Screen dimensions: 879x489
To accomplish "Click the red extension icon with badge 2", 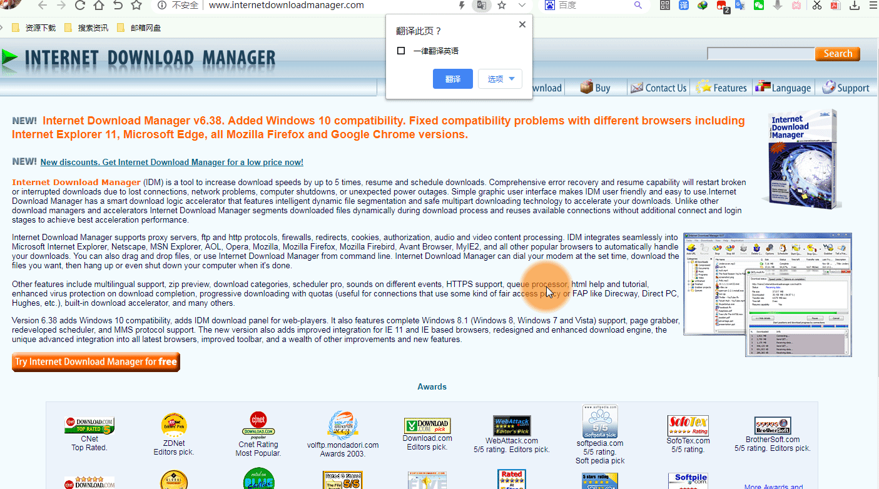I will click(722, 6).
